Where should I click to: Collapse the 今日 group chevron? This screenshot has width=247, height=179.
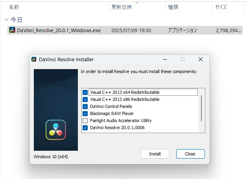[6, 20]
